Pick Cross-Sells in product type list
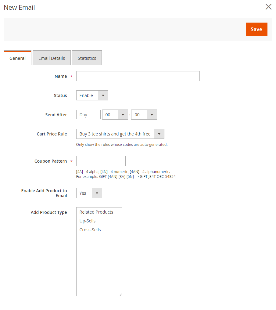Viewport: 276px width, 310px height. pos(90,230)
